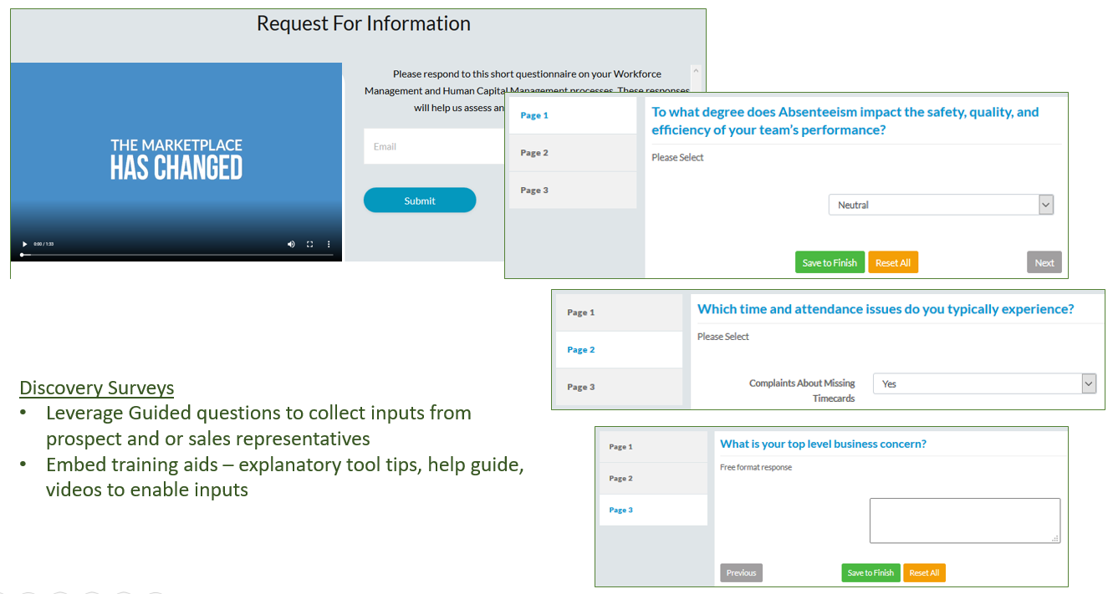The width and height of the screenshot is (1113, 594).
Task: Click Save to Finish in the Absenteeism panel
Action: pyautogui.click(x=829, y=262)
